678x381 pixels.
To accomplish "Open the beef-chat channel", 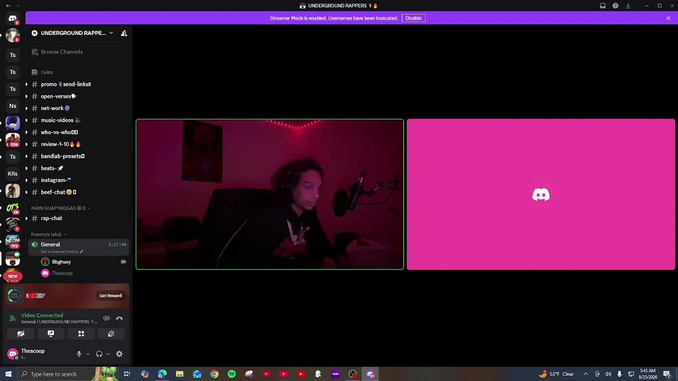I will click(79, 192).
